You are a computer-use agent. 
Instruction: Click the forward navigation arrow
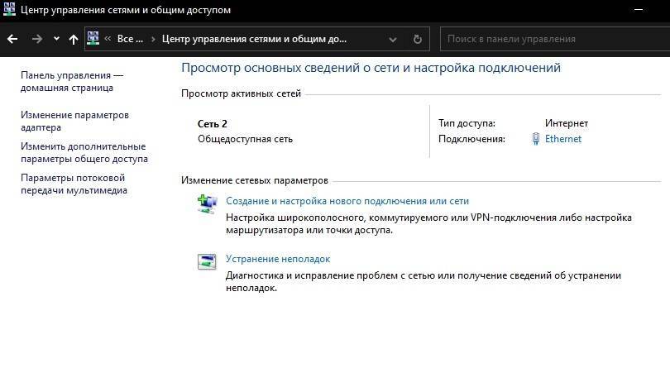pyautogui.click(x=36, y=39)
